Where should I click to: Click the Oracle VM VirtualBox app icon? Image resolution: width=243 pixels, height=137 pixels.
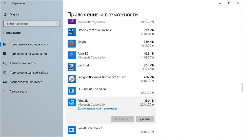[x=72, y=32]
